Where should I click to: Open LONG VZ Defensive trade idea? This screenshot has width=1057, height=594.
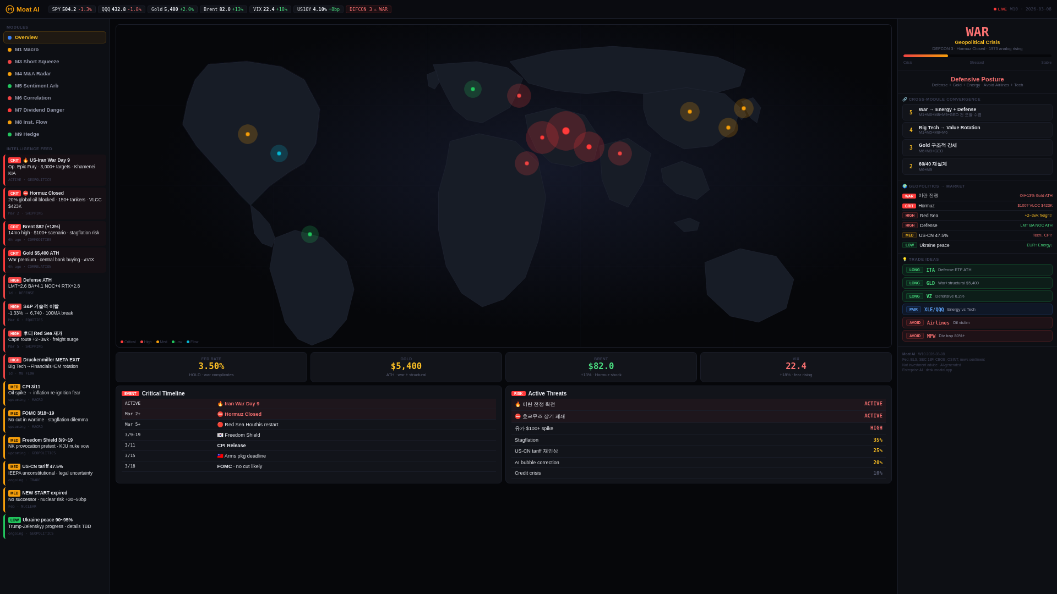point(977,296)
